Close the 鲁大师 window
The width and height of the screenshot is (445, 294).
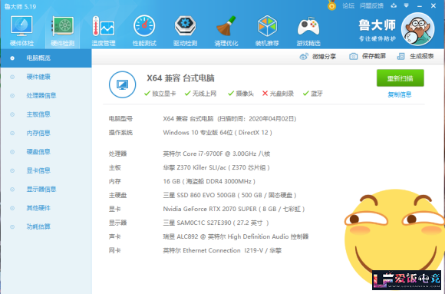click(x=433, y=5)
